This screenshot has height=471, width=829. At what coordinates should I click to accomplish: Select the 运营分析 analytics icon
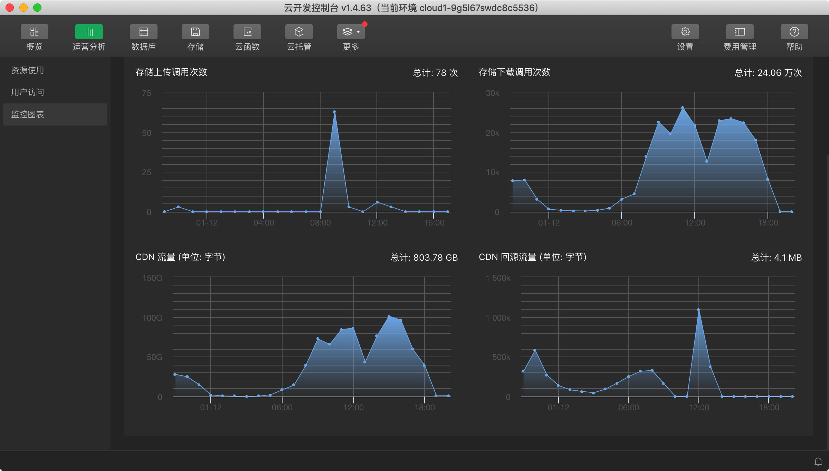point(89,32)
